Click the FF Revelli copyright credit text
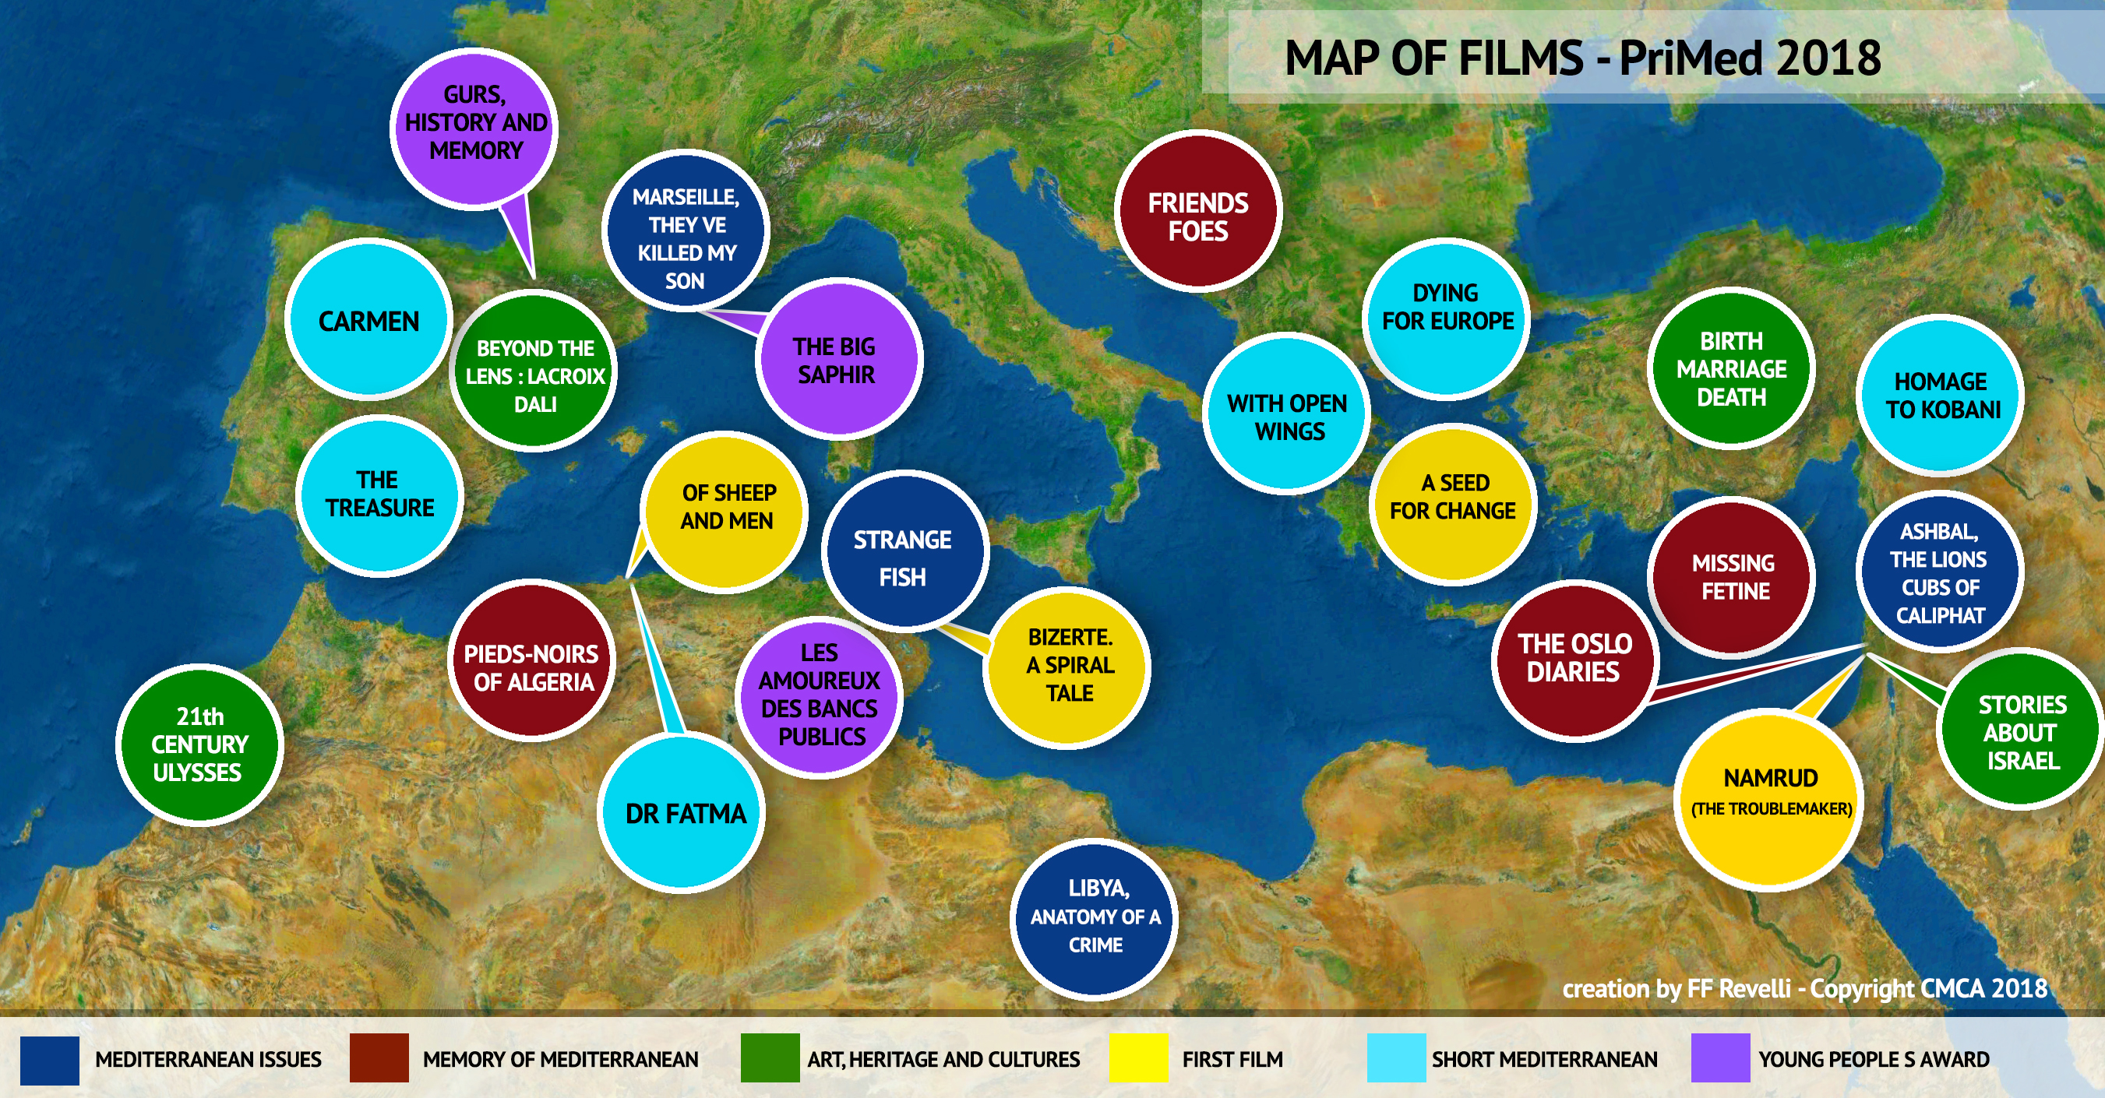This screenshot has height=1098, width=2105. point(1804,988)
